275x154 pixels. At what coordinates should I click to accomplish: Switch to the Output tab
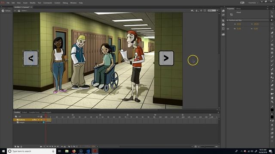click(24, 112)
